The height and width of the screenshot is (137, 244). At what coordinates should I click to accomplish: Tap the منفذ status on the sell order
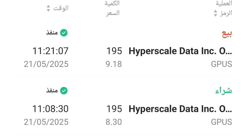52,32
